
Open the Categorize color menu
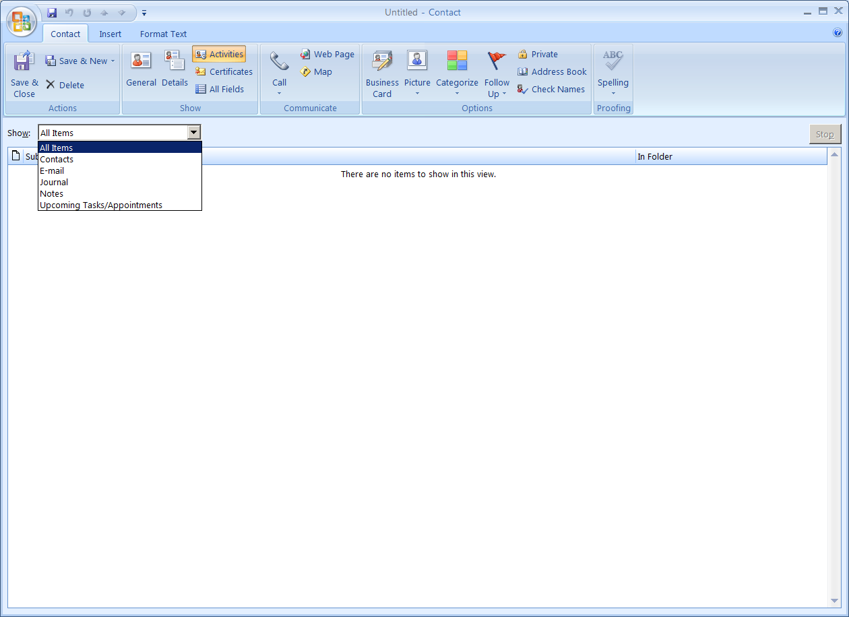pyautogui.click(x=457, y=73)
